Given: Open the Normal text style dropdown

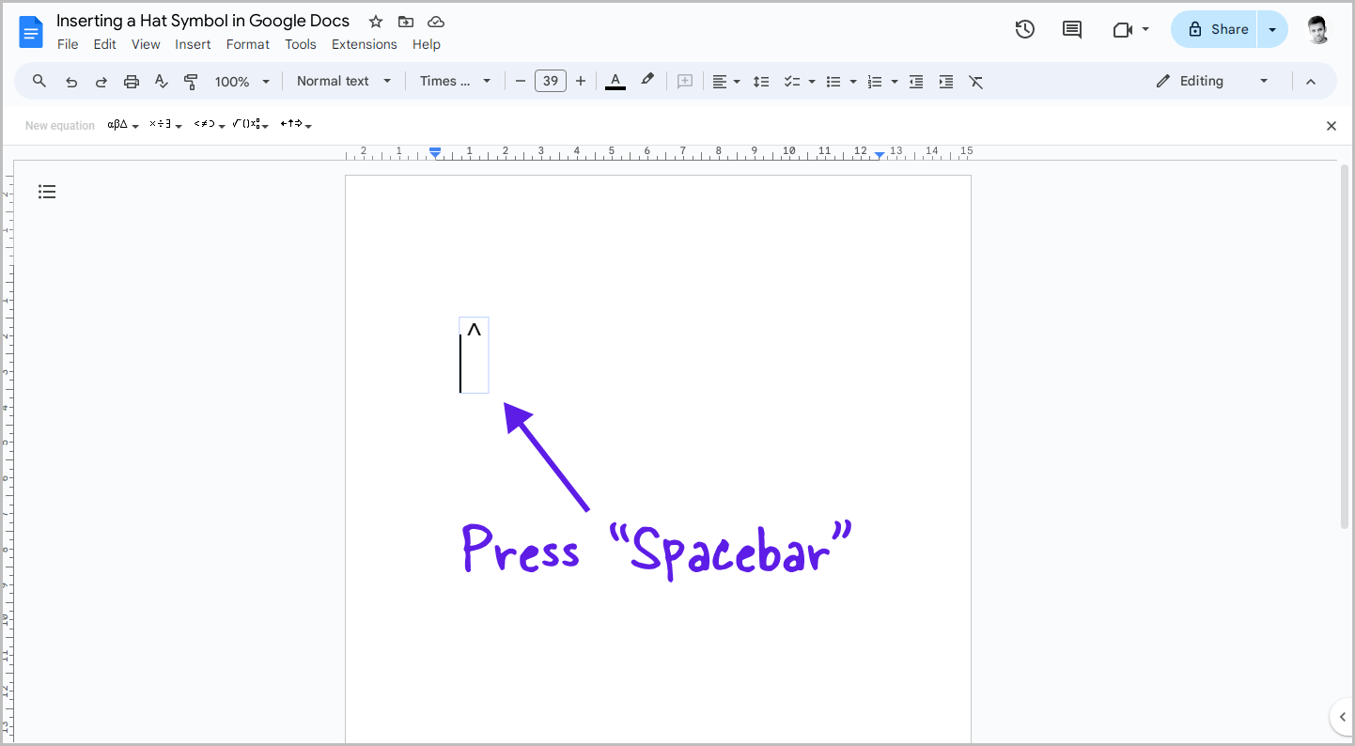Looking at the screenshot, I should tap(343, 81).
